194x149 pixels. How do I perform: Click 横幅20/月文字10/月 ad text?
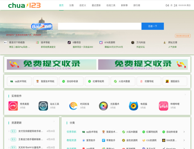tap(114, 47)
